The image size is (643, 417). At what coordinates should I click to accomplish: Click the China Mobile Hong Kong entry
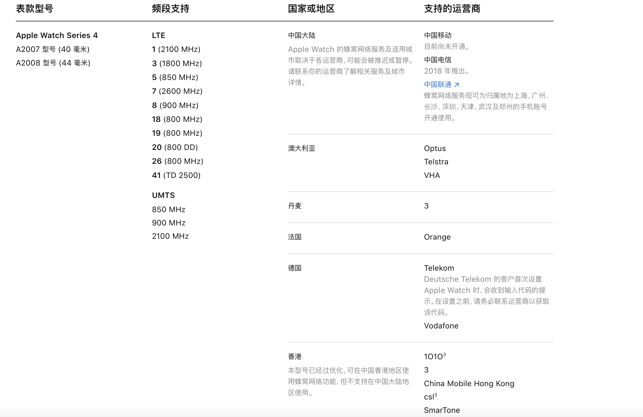(469, 384)
